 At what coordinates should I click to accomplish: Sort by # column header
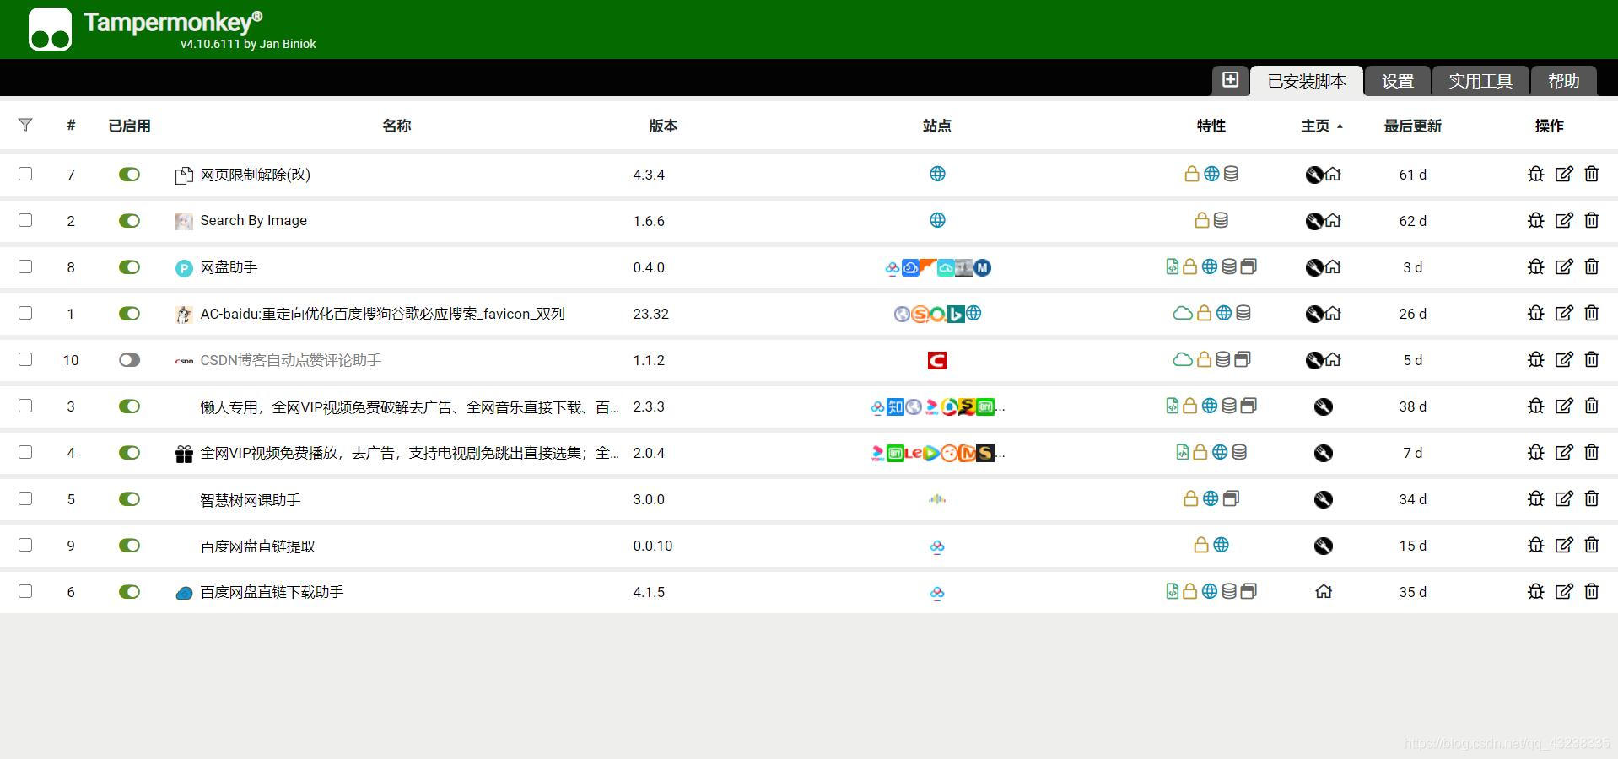pyautogui.click(x=71, y=126)
